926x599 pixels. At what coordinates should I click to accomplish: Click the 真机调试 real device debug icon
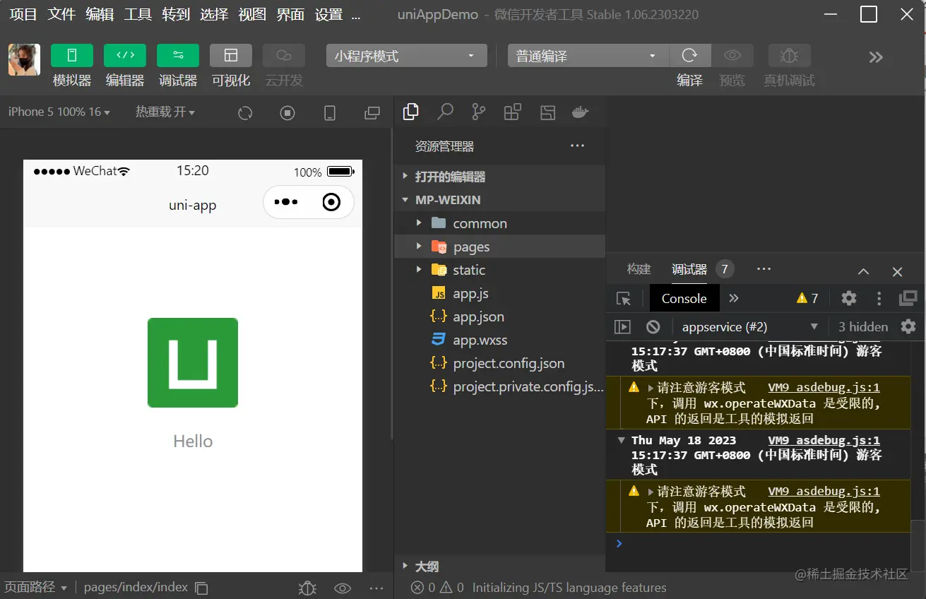[x=789, y=56]
